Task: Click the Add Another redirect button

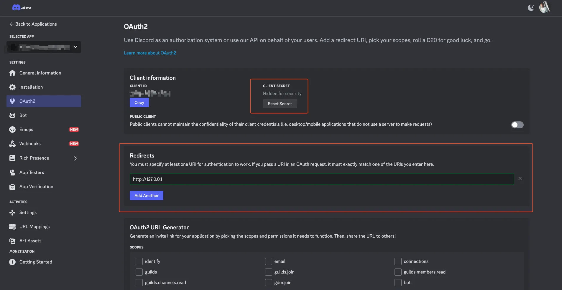Action: point(146,195)
